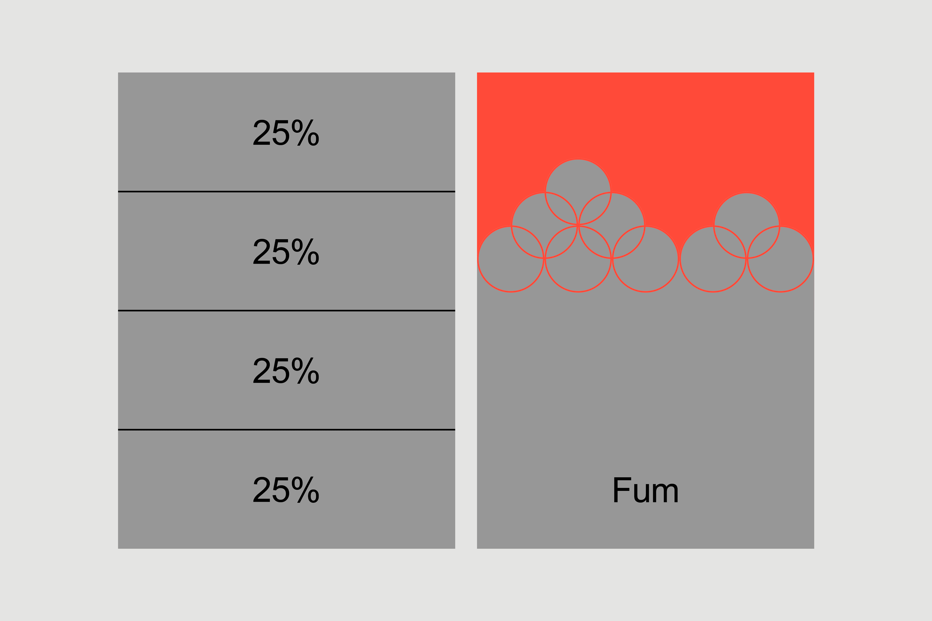Image resolution: width=932 pixels, height=621 pixels.
Task: Select the second 25% label from top
Action: (286, 252)
